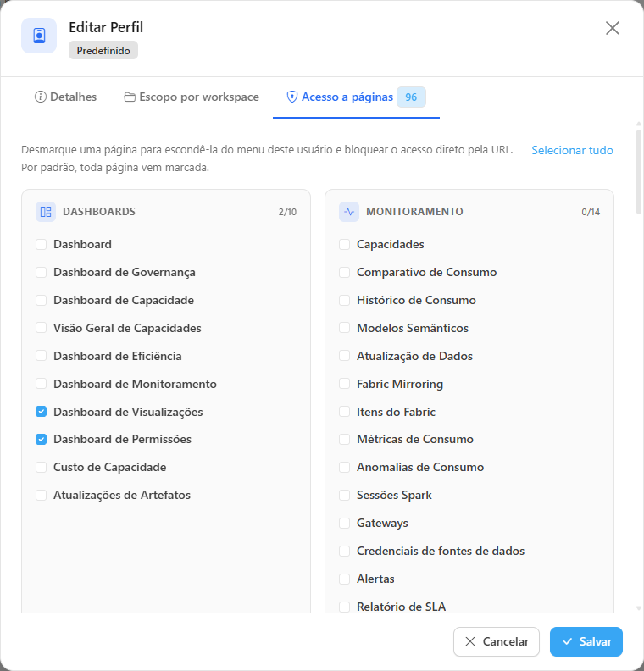Viewport: 644px width, 671px height.
Task: Check Dashboard de Eficiência box
Action: (x=41, y=356)
